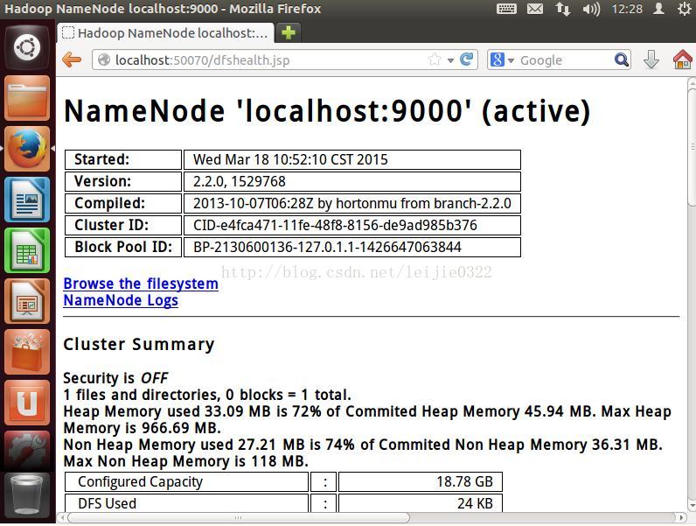
Task: Click the keyboard indicator in top panel
Action: [506, 9]
